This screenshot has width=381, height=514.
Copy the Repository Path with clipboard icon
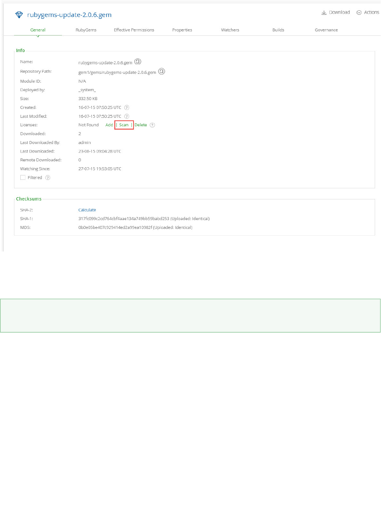(162, 71)
